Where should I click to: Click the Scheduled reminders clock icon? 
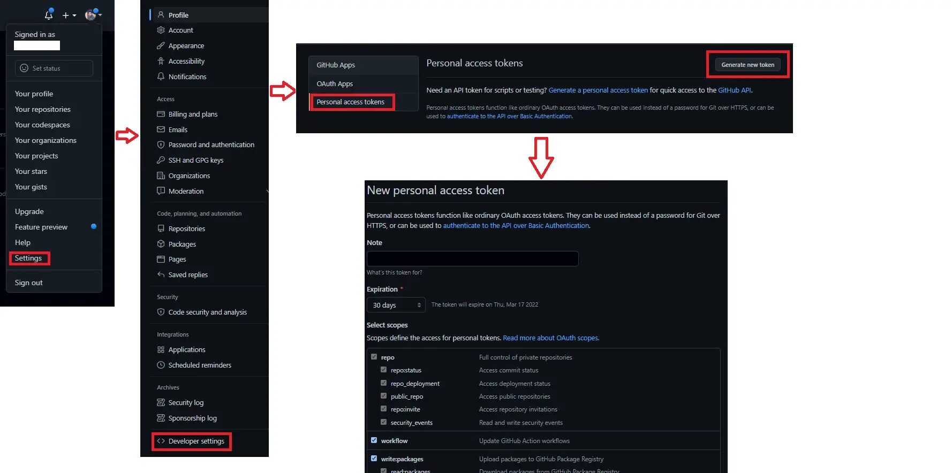point(161,365)
